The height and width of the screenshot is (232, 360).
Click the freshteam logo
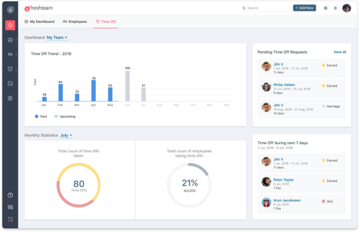coord(39,8)
